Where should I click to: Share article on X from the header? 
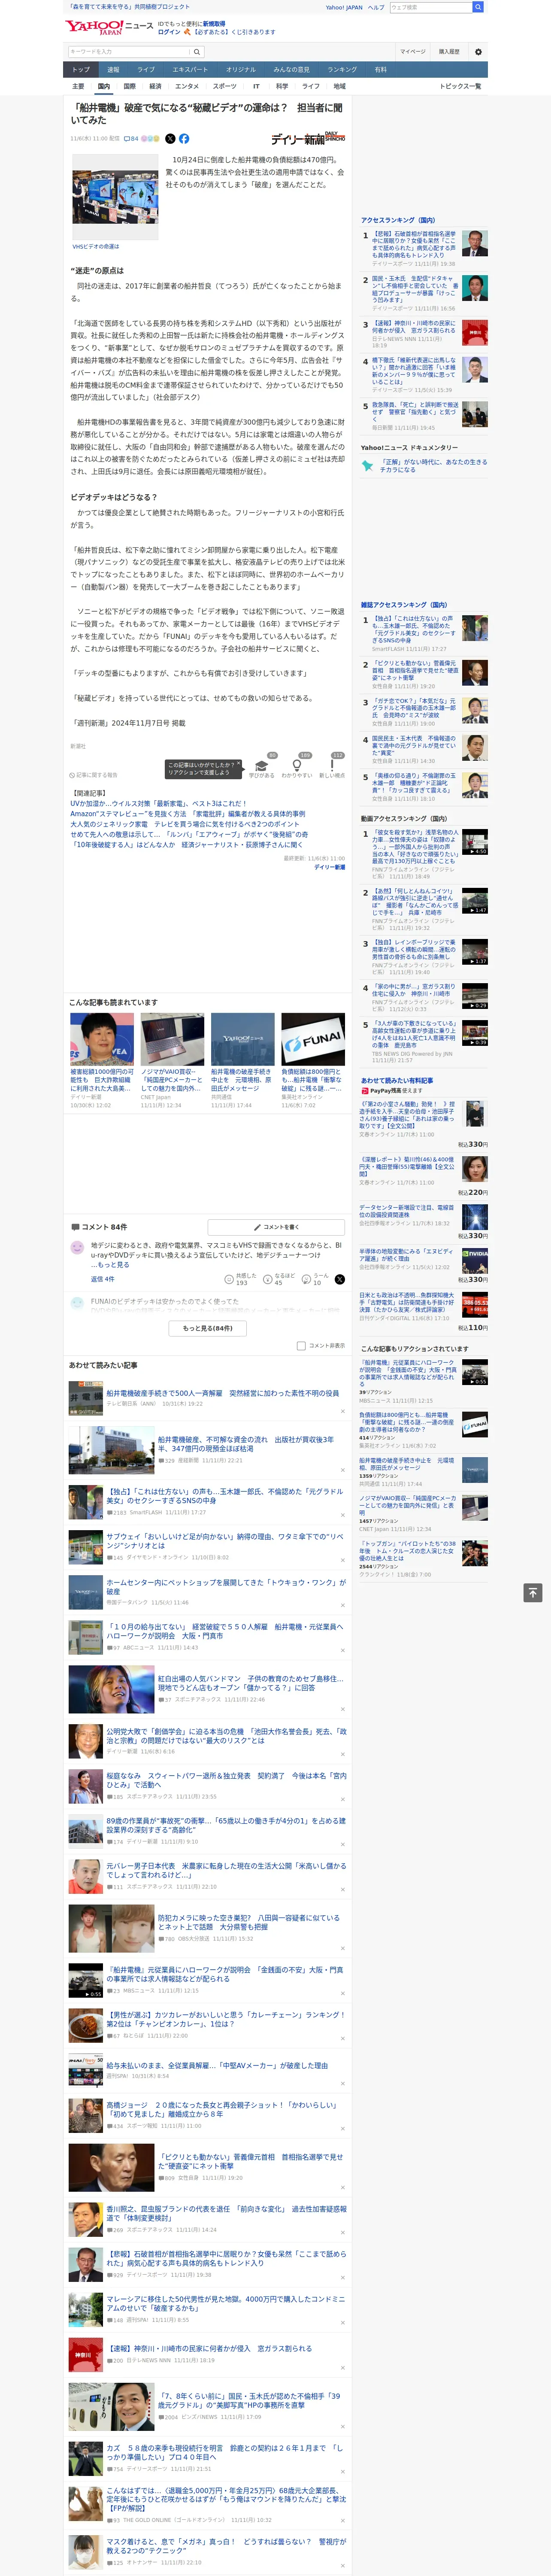pos(170,139)
